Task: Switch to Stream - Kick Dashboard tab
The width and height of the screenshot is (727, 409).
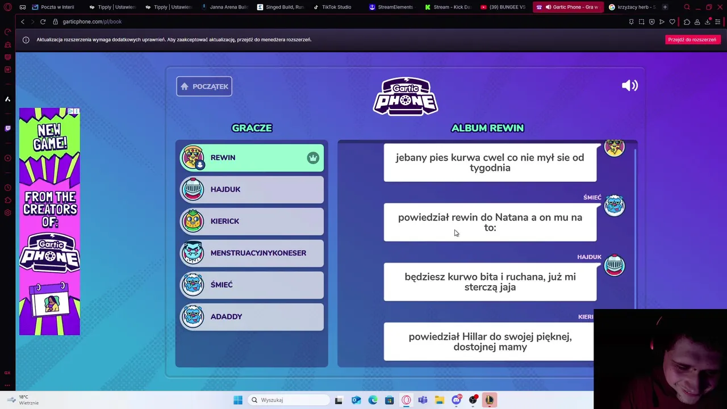Action: (x=449, y=7)
